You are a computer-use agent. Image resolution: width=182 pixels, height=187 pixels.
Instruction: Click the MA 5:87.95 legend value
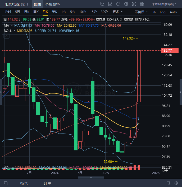(23, 26)
